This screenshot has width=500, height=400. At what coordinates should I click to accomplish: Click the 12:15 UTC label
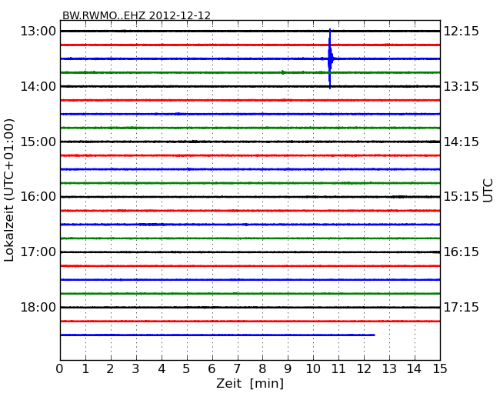coord(462,32)
